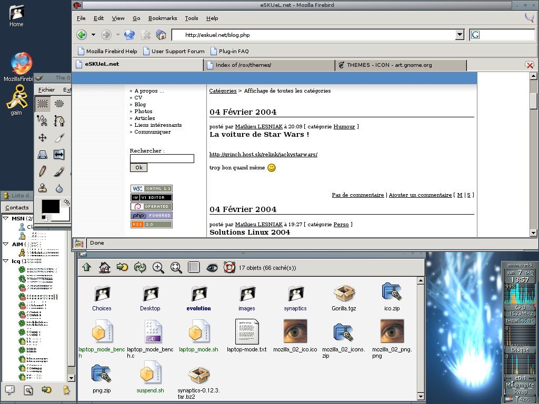
Task: Click the magnifier-plus zoom icon in file manager
Action: (158, 267)
